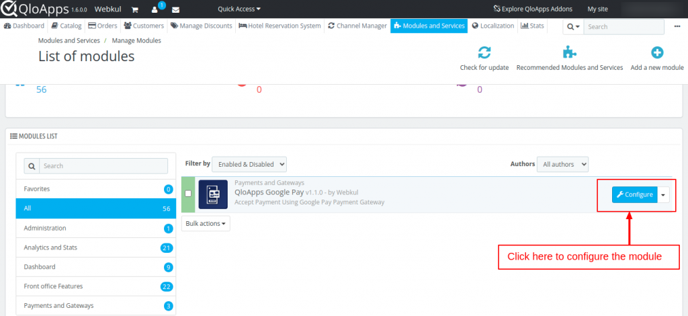Viewport: 688px width, 316px height.
Task: Open the Channel Manager menu
Action: (357, 26)
